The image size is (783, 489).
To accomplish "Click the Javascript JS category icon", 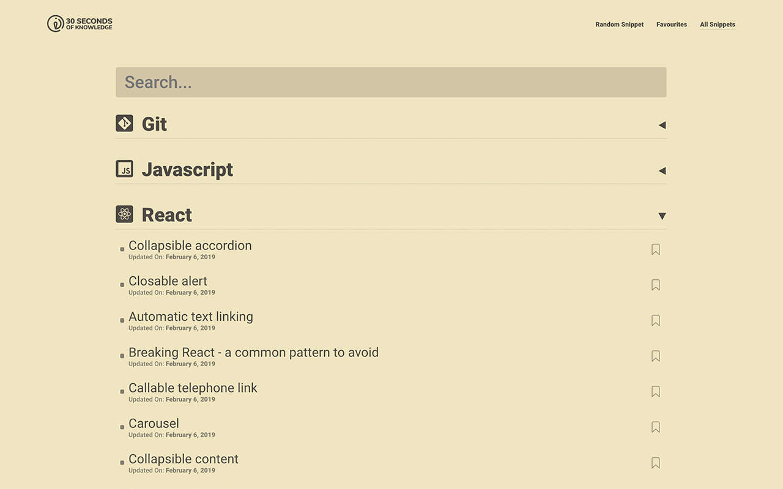I will (x=124, y=169).
